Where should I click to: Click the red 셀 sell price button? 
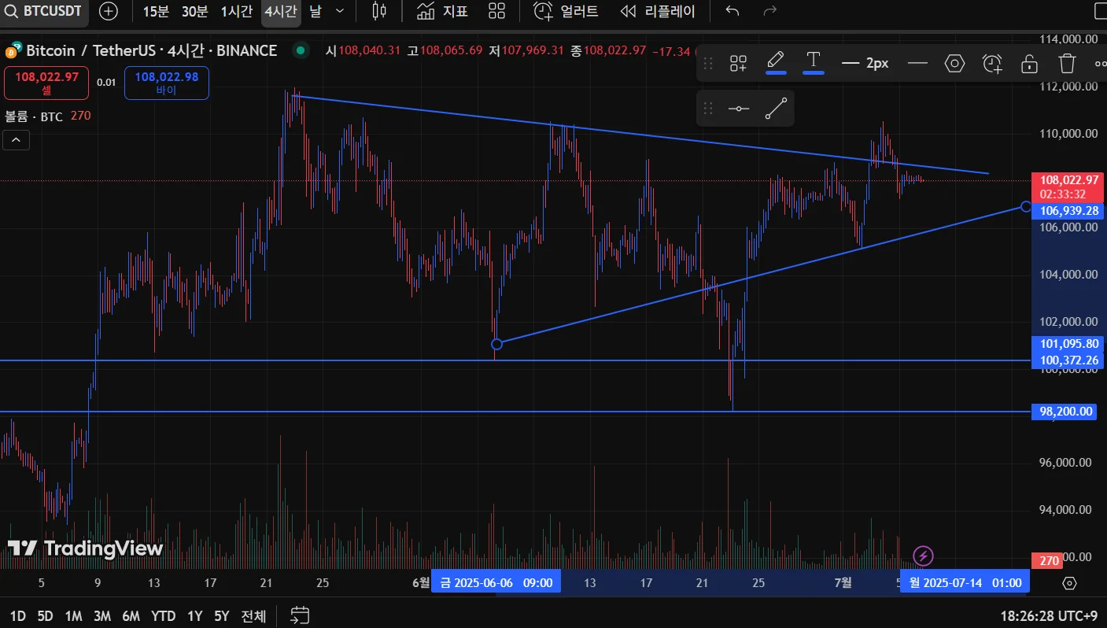pyautogui.click(x=46, y=83)
